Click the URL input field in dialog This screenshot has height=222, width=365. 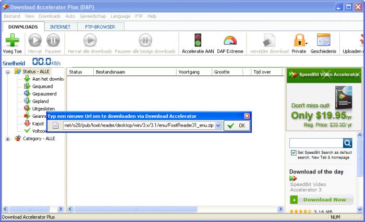click(138, 126)
